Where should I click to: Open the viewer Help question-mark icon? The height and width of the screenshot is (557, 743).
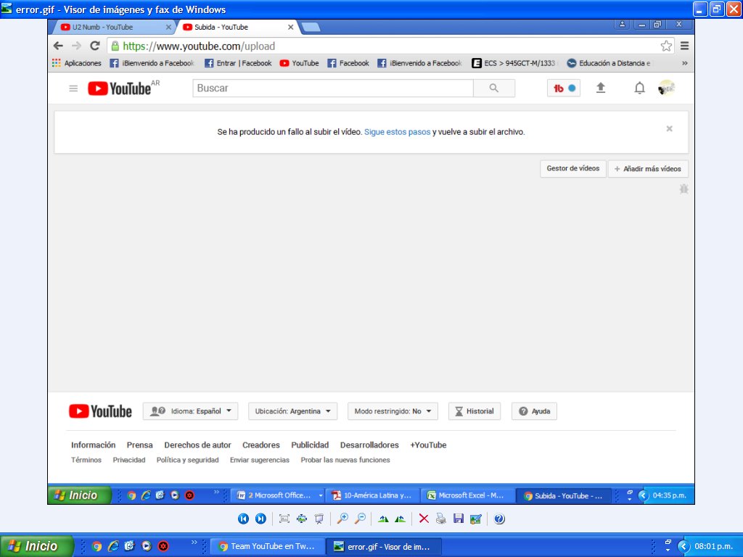coord(499,519)
